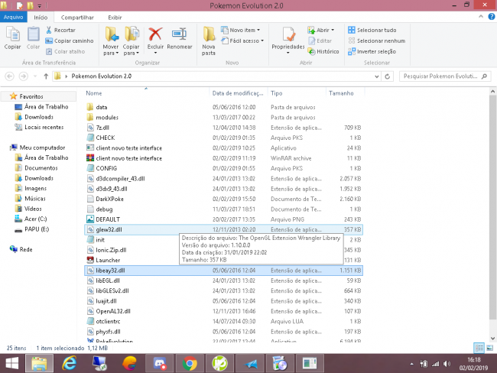This screenshot has height=373, width=497.
Task: Click the Refresh button
Action: click(388, 76)
